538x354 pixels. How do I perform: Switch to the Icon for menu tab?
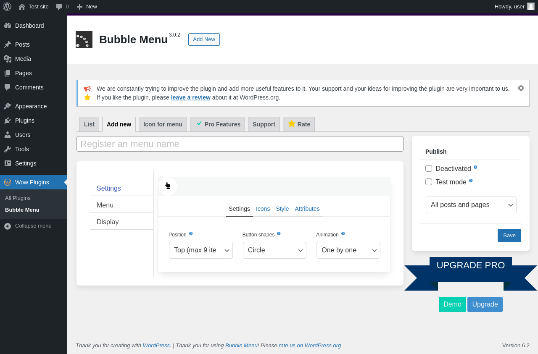point(163,124)
